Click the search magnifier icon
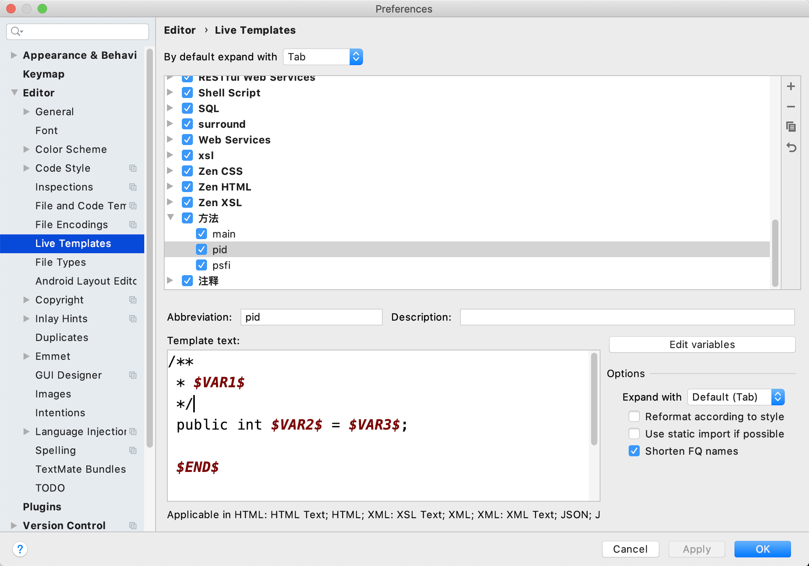Viewport: 809px width, 566px height. (x=16, y=31)
